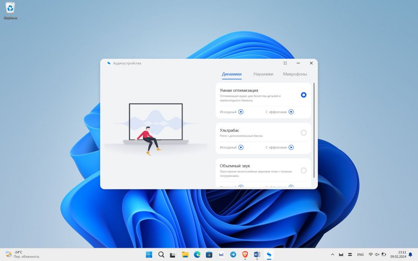Open the M-logo app pinned on taskbar
This screenshot has width=418, height=261.
click(221, 254)
